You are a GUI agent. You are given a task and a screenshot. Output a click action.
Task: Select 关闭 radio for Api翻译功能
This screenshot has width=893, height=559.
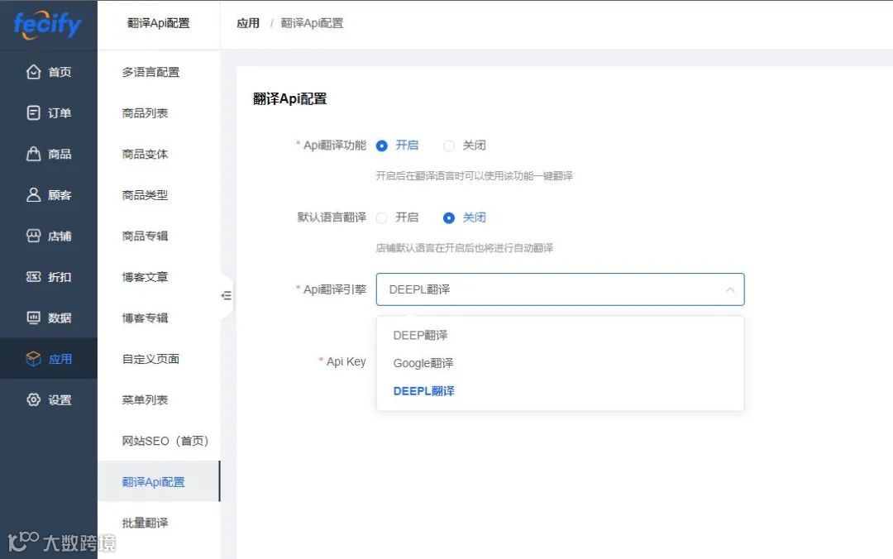(x=449, y=146)
